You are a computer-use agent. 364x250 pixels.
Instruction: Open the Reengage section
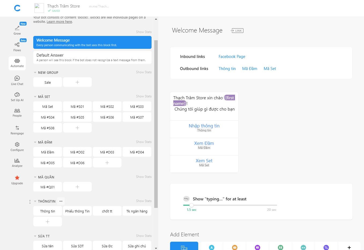(x=17, y=130)
